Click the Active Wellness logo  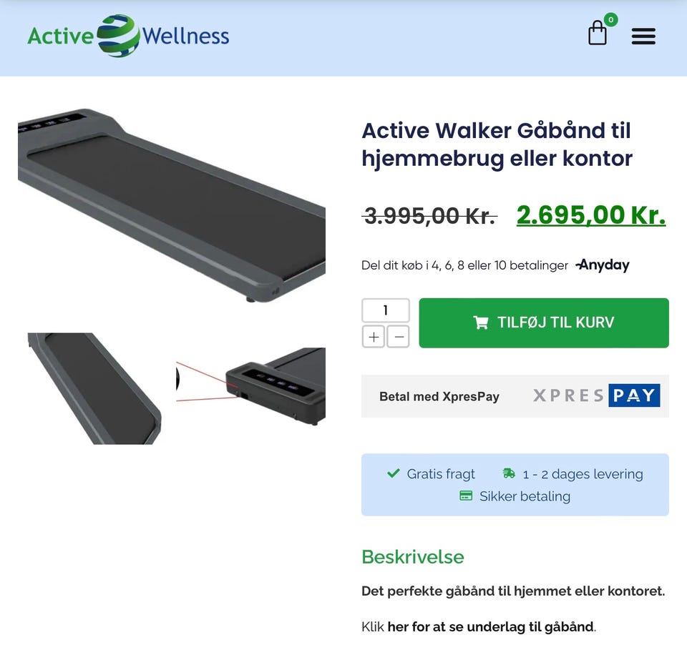[x=128, y=36]
